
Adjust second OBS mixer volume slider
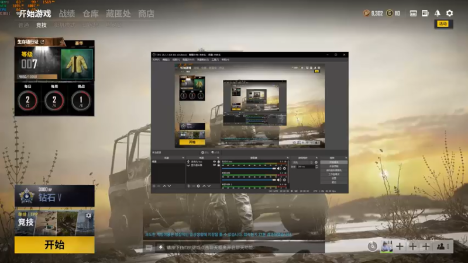(x=249, y=180)
